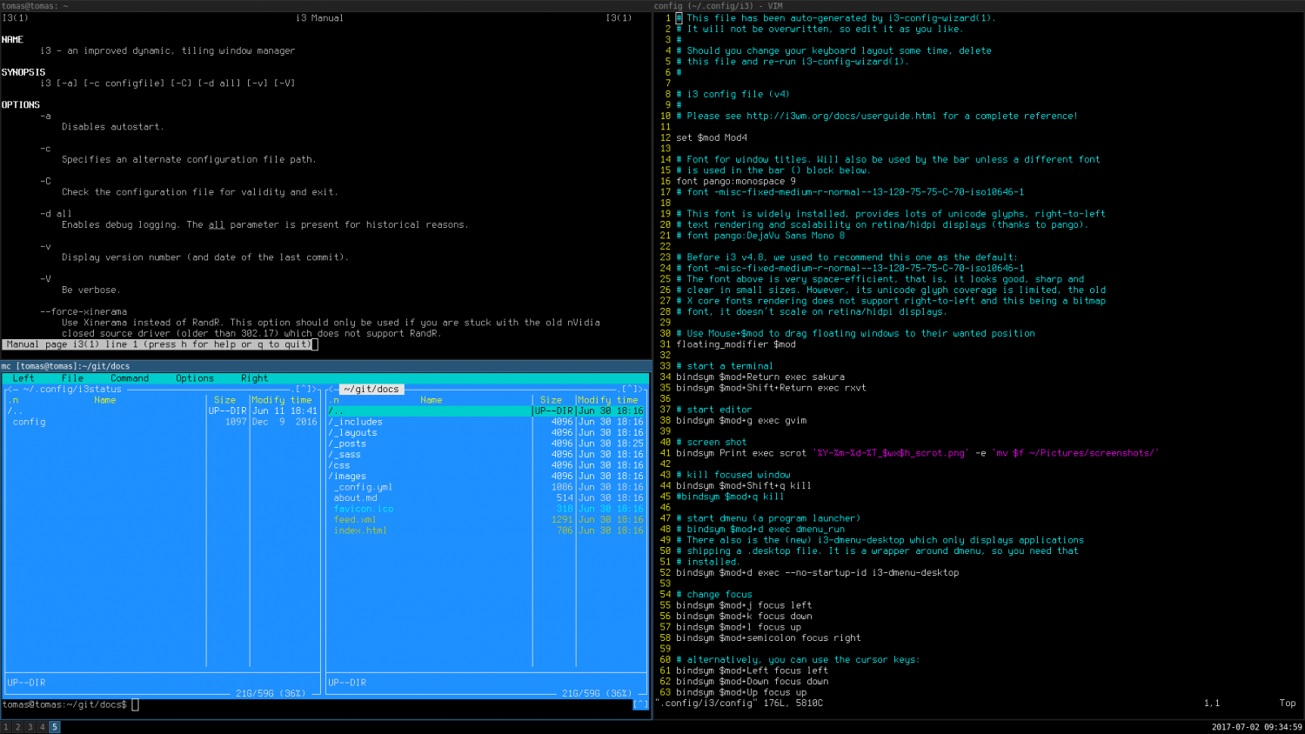This screenshot has height=734, width=1305.
Task: Click the mc window title bar [tomas@tomas]:~/git/docs
Action: (x=326, y=366)
